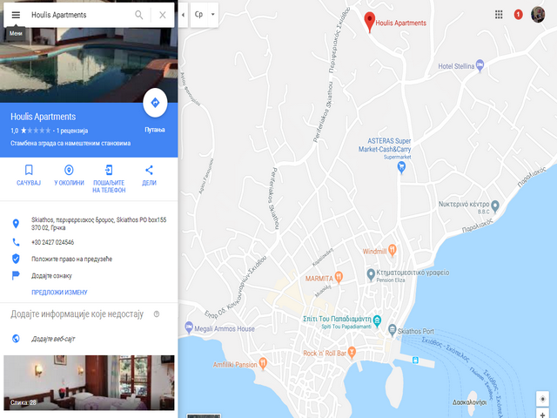Open the Google apps grid
Image resolution: width=557 pixels, height=418 pixels.
point(499,15)
